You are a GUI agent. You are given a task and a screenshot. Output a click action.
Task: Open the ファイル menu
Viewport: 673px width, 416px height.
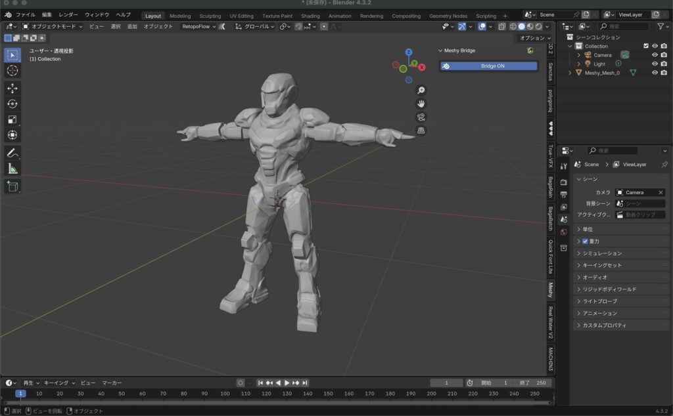pos(26,14)
